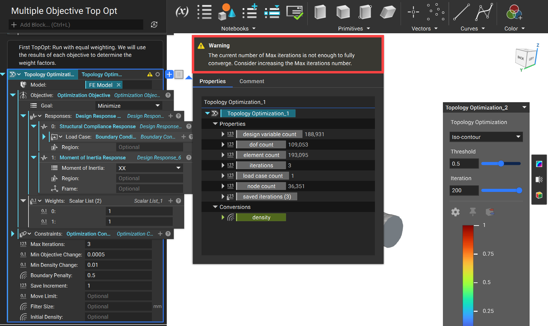Switch to the Comment tab
548x326 pixels.
click(x=252, y=81)
